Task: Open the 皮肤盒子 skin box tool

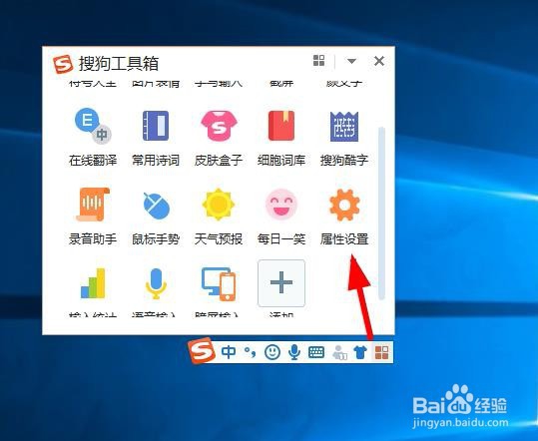Action: [x=219, y=126]
